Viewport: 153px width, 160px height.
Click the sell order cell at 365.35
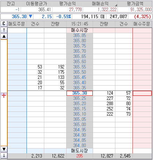coord(17,88)
